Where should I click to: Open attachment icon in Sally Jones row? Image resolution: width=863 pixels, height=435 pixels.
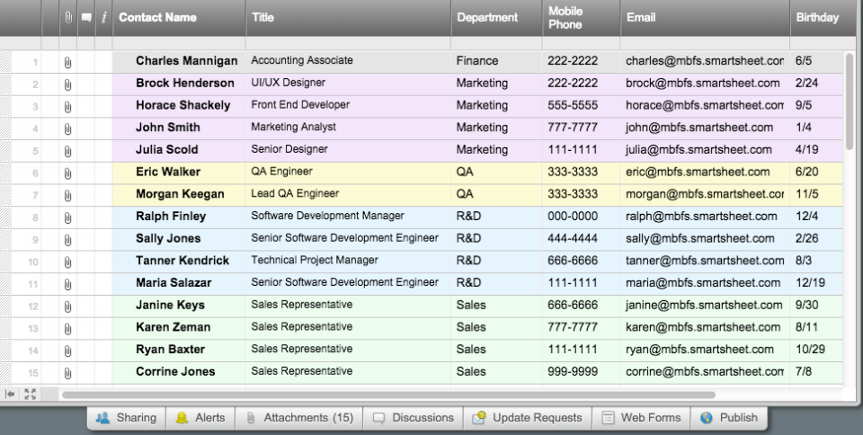point(67,240)
